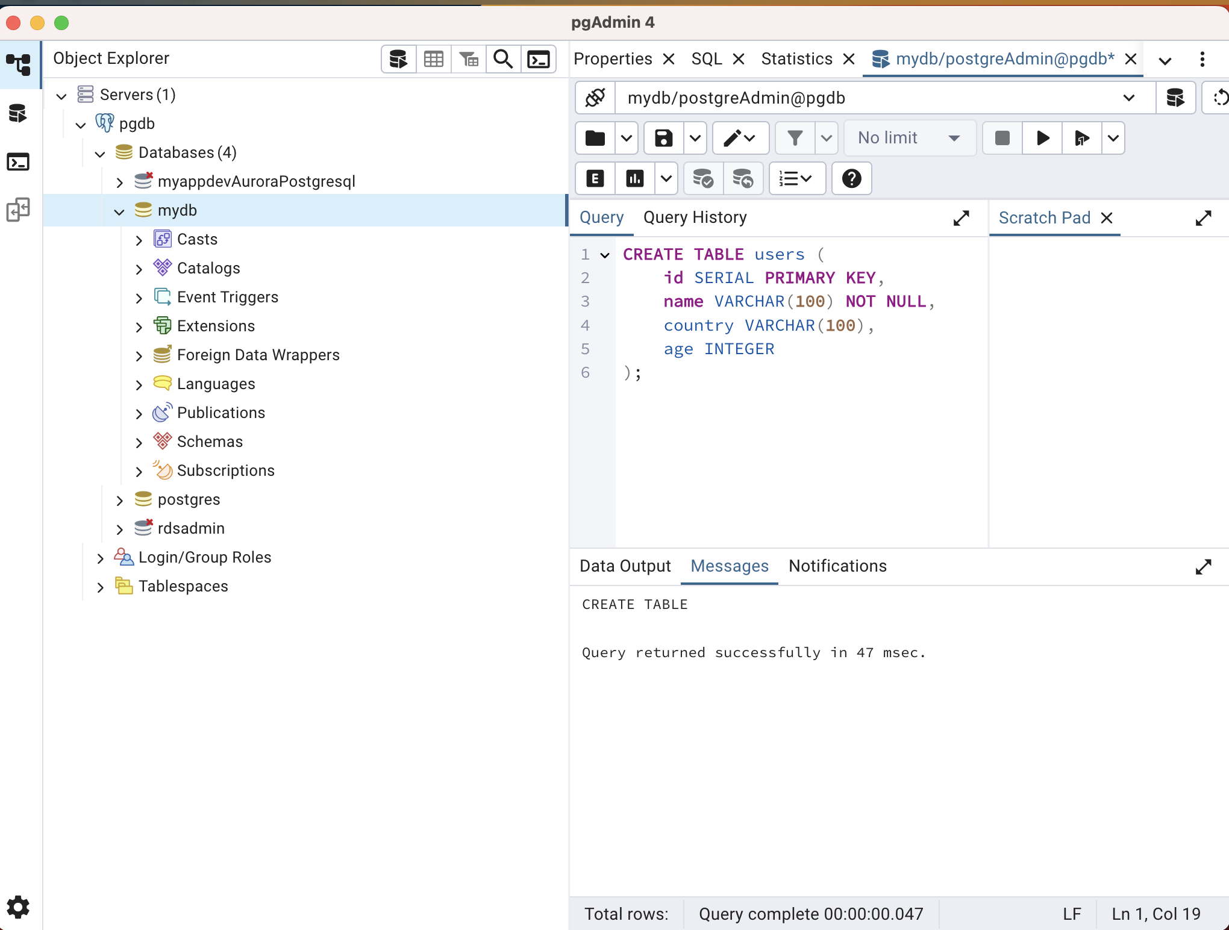Open the PSQL terminal sidebar icon
This screenshot has width=1229, height=930.
tap(18, 161)
